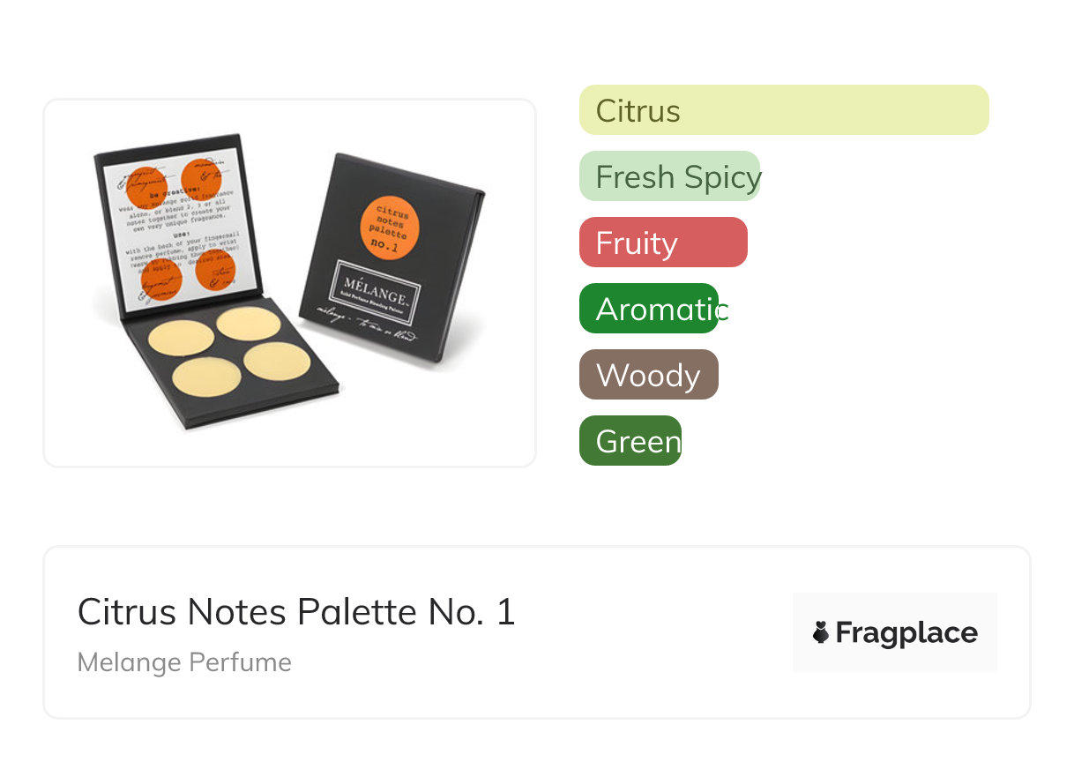
Task: Click the top-left yellow perfume pan
Action: click(181, 338)
